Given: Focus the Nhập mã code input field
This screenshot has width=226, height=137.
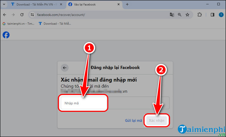Looking at the screenshot, I should 115,103.
